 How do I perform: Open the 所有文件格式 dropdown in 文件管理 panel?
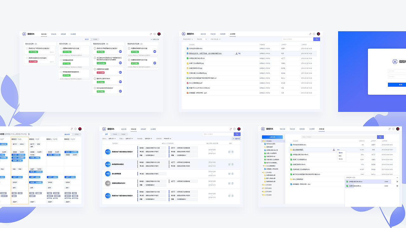187,39
